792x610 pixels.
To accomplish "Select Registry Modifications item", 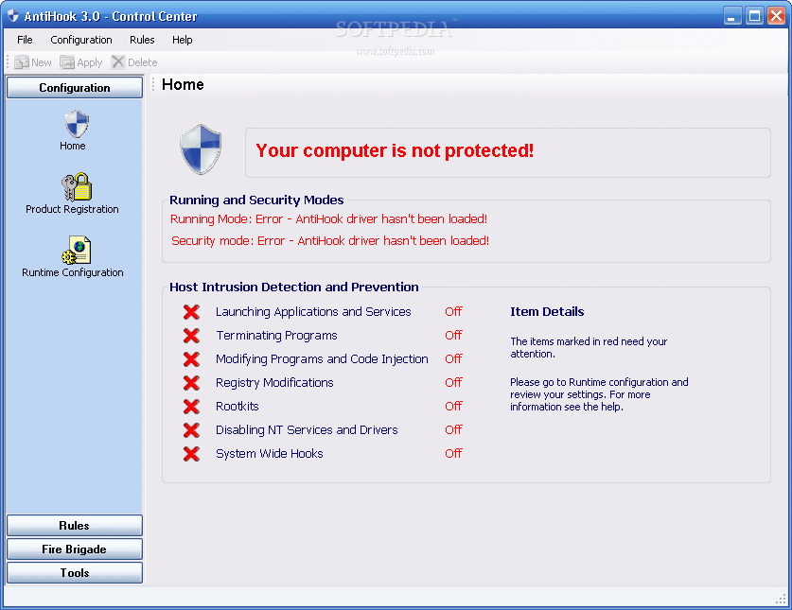I will 274,383.
